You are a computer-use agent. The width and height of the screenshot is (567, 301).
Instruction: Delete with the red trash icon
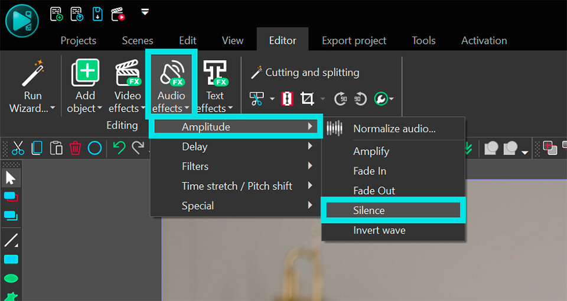tap(75, 148)
